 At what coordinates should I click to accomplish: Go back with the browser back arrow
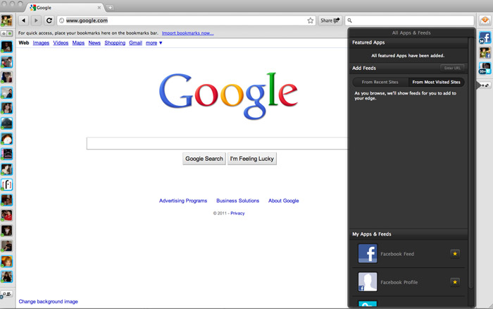pos(23,20)
